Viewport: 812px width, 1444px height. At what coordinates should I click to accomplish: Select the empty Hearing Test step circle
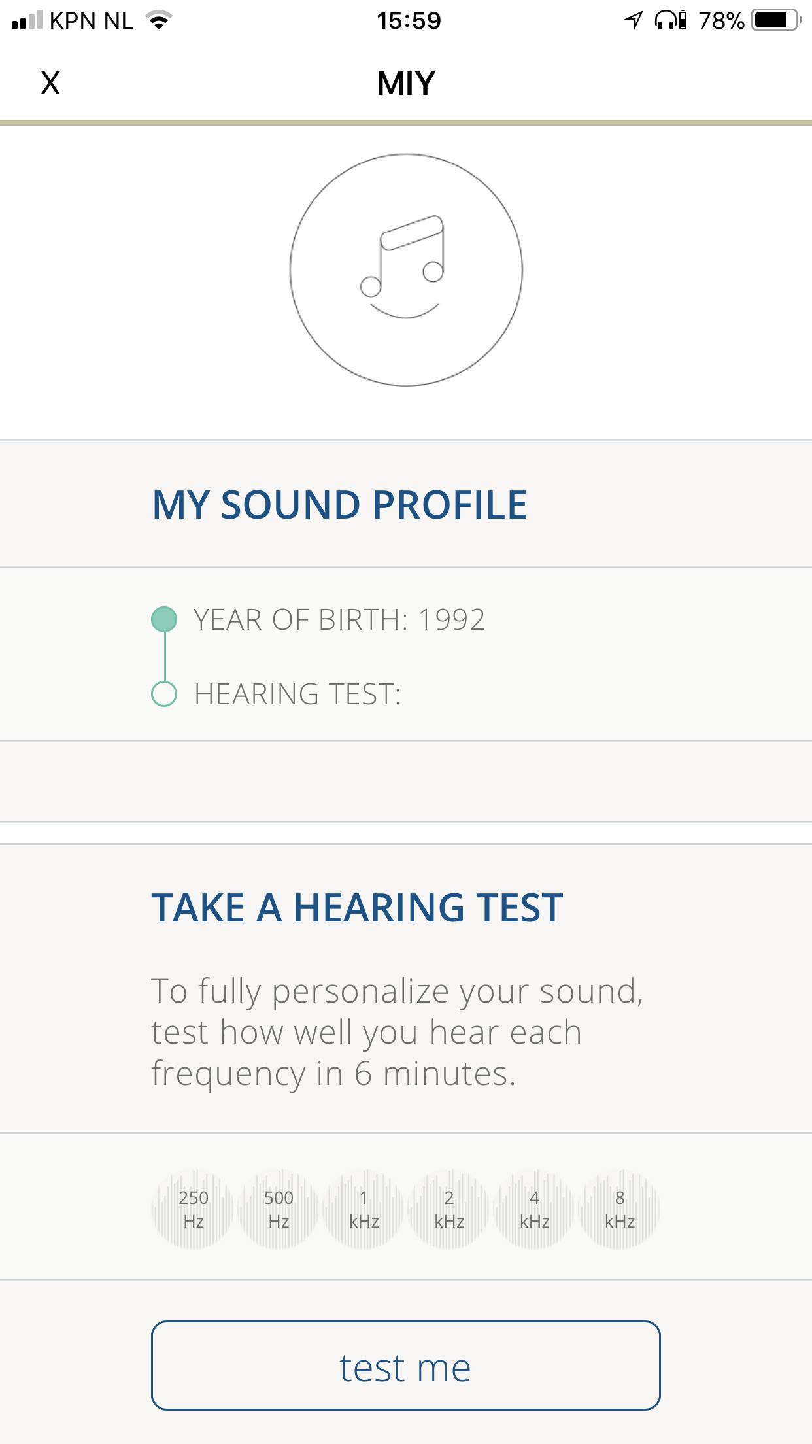coord(164,694)
